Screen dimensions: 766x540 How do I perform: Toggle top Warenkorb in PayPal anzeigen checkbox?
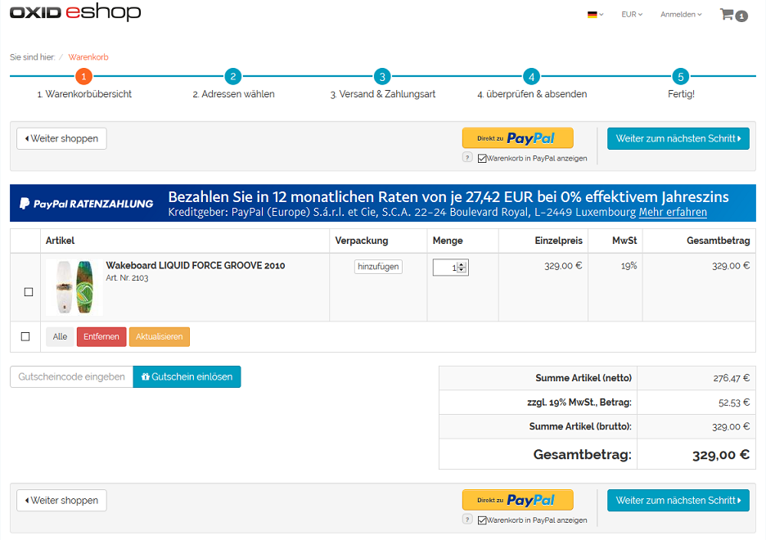(x=482, y=158)
